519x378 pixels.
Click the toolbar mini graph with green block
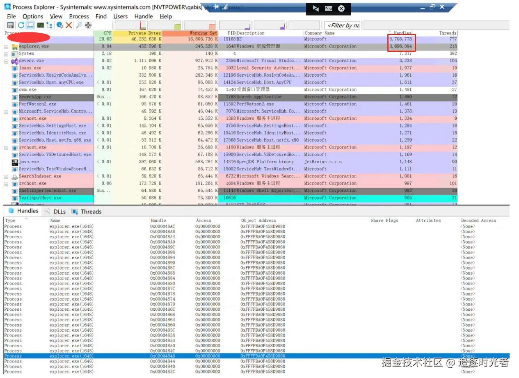coord(165,25)
